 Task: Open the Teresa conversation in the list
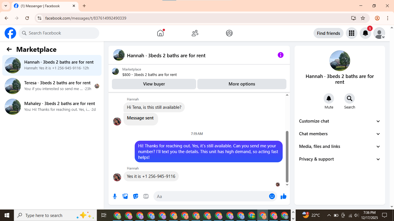click(52, 86)
